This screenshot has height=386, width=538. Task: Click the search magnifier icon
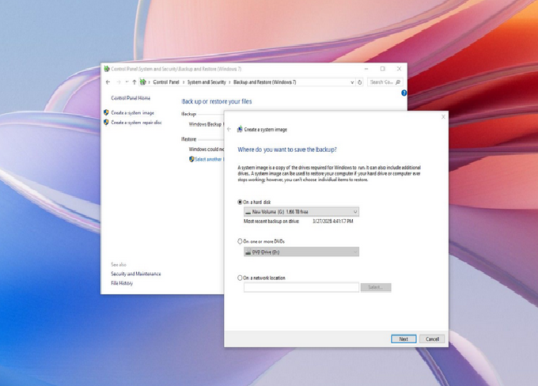click(398, 82)
